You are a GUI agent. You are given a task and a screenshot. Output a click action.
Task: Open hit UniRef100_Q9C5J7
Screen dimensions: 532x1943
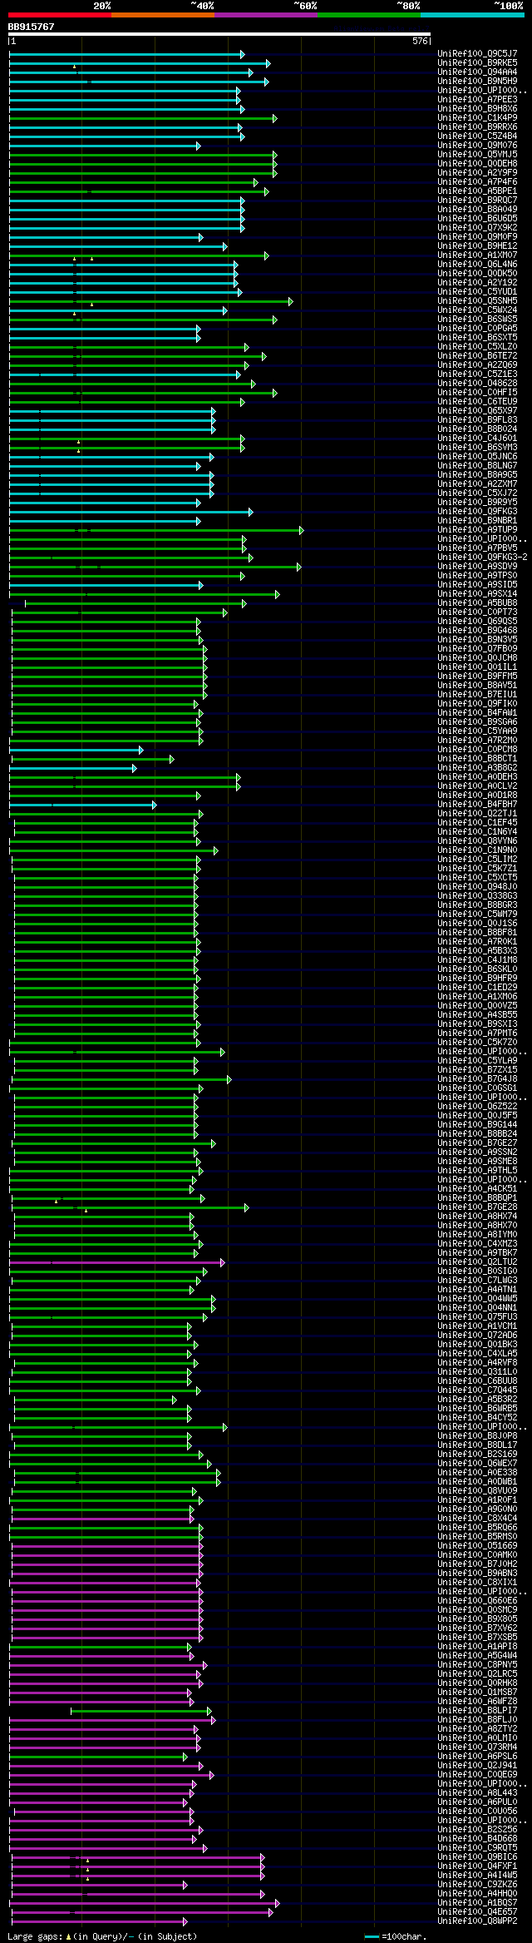pyautogui.click(x=477, y=54)
